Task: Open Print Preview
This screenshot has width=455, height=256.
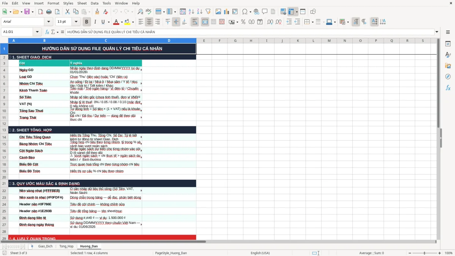Action: pos(58,12)
